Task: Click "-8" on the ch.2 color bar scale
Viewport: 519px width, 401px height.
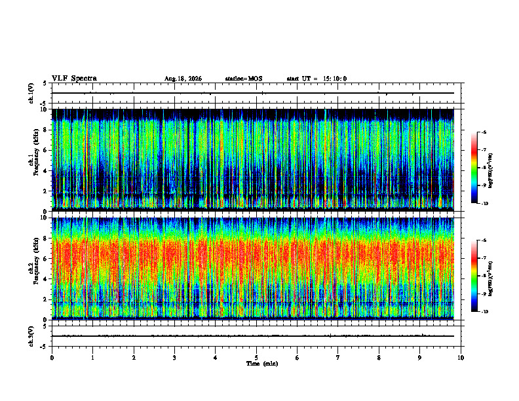Action: pyautogui.click(x=484, y=276)
